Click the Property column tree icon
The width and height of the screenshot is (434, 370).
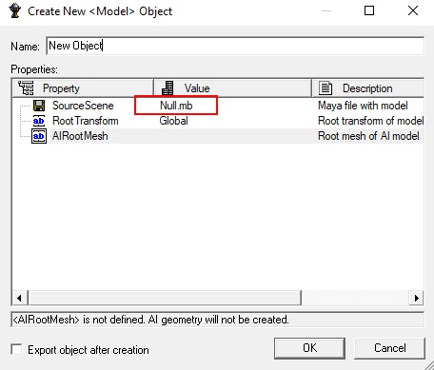coord(26,88)
